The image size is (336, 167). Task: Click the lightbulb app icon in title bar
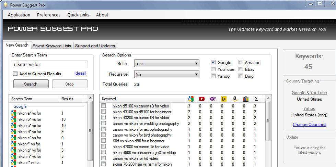click(5, 5)
